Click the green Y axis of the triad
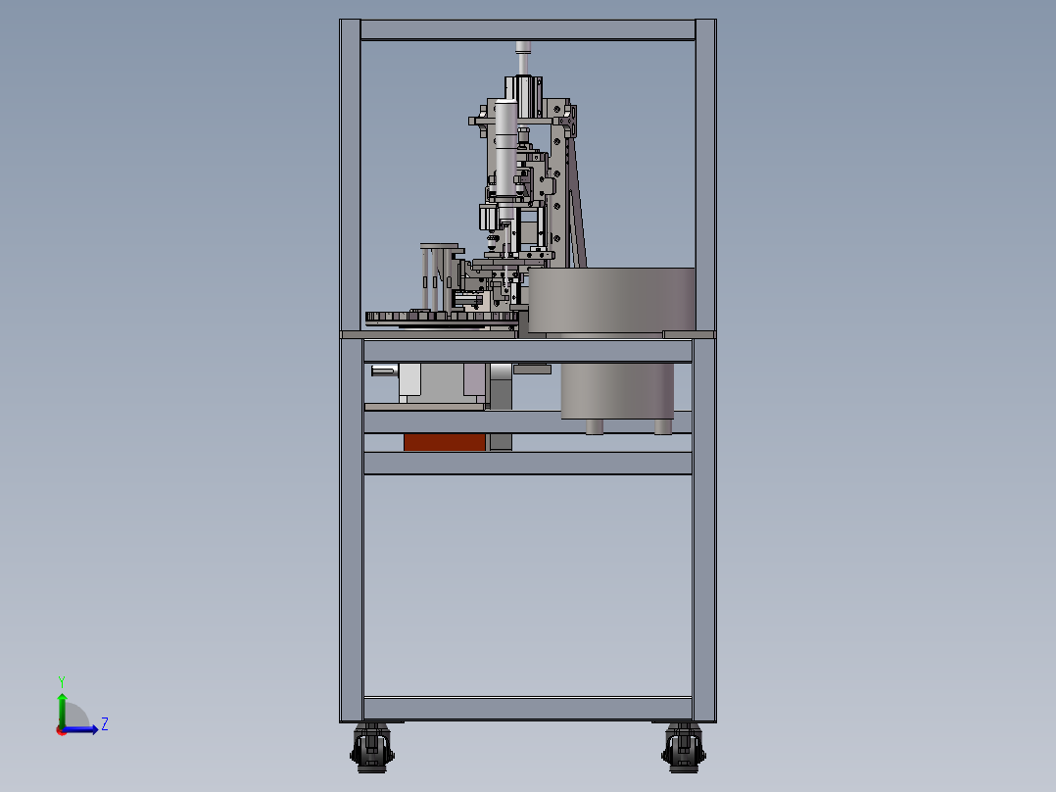 62,710
